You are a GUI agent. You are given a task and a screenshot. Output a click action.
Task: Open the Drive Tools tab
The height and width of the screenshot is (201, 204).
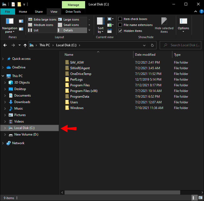[x=73, y=12]
